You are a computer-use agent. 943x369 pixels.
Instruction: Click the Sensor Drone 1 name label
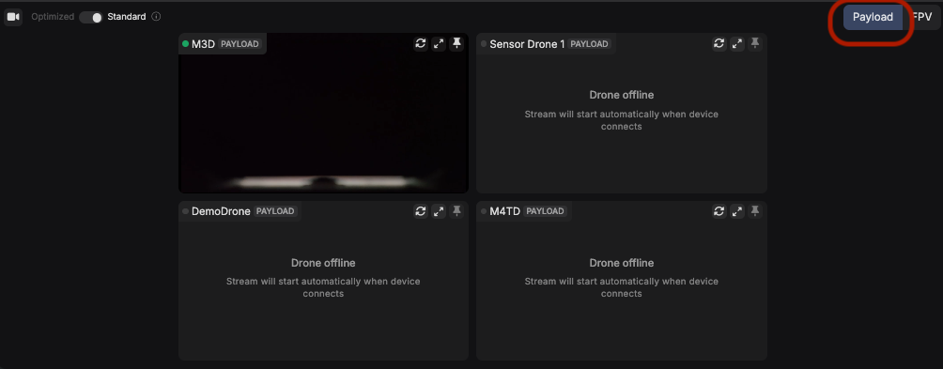point(528,44)
